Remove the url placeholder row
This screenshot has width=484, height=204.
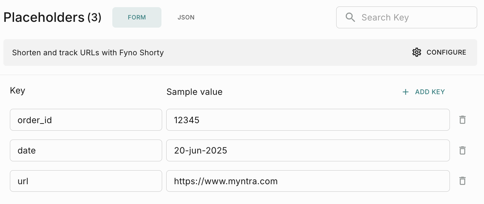click(x=462, y=181)
